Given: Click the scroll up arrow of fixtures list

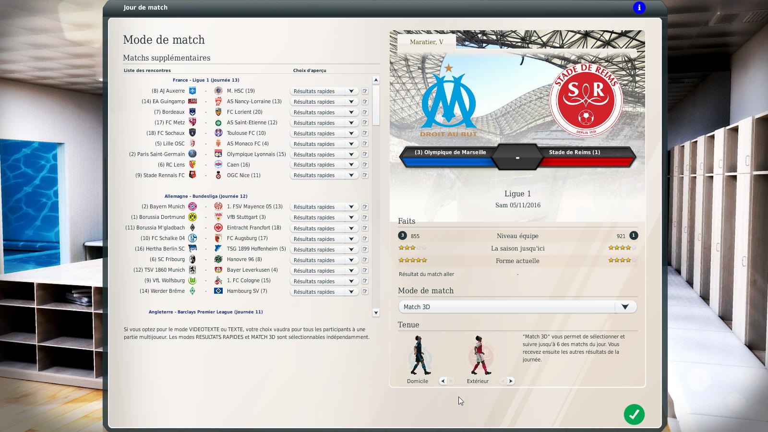Looking at the screenshot, I should pos(376,80).
